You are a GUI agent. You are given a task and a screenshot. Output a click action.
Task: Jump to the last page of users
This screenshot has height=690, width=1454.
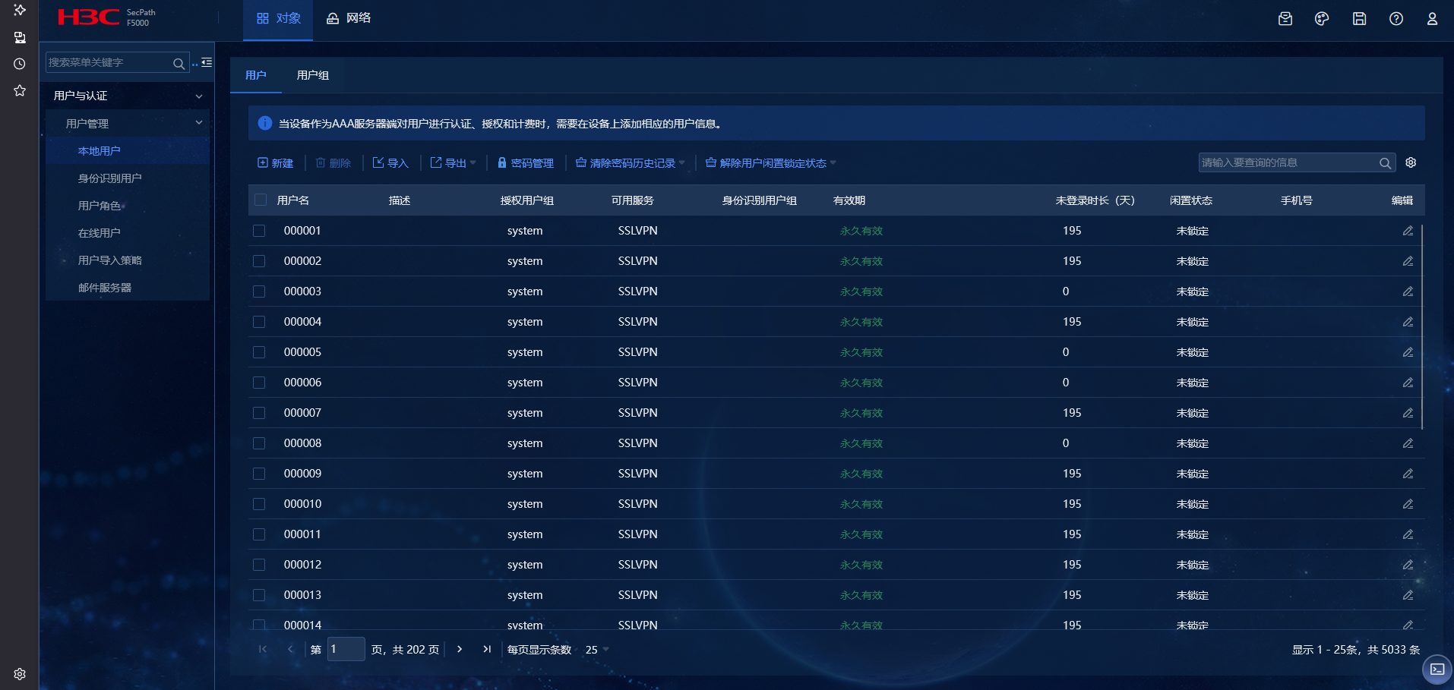coord(487,649)
